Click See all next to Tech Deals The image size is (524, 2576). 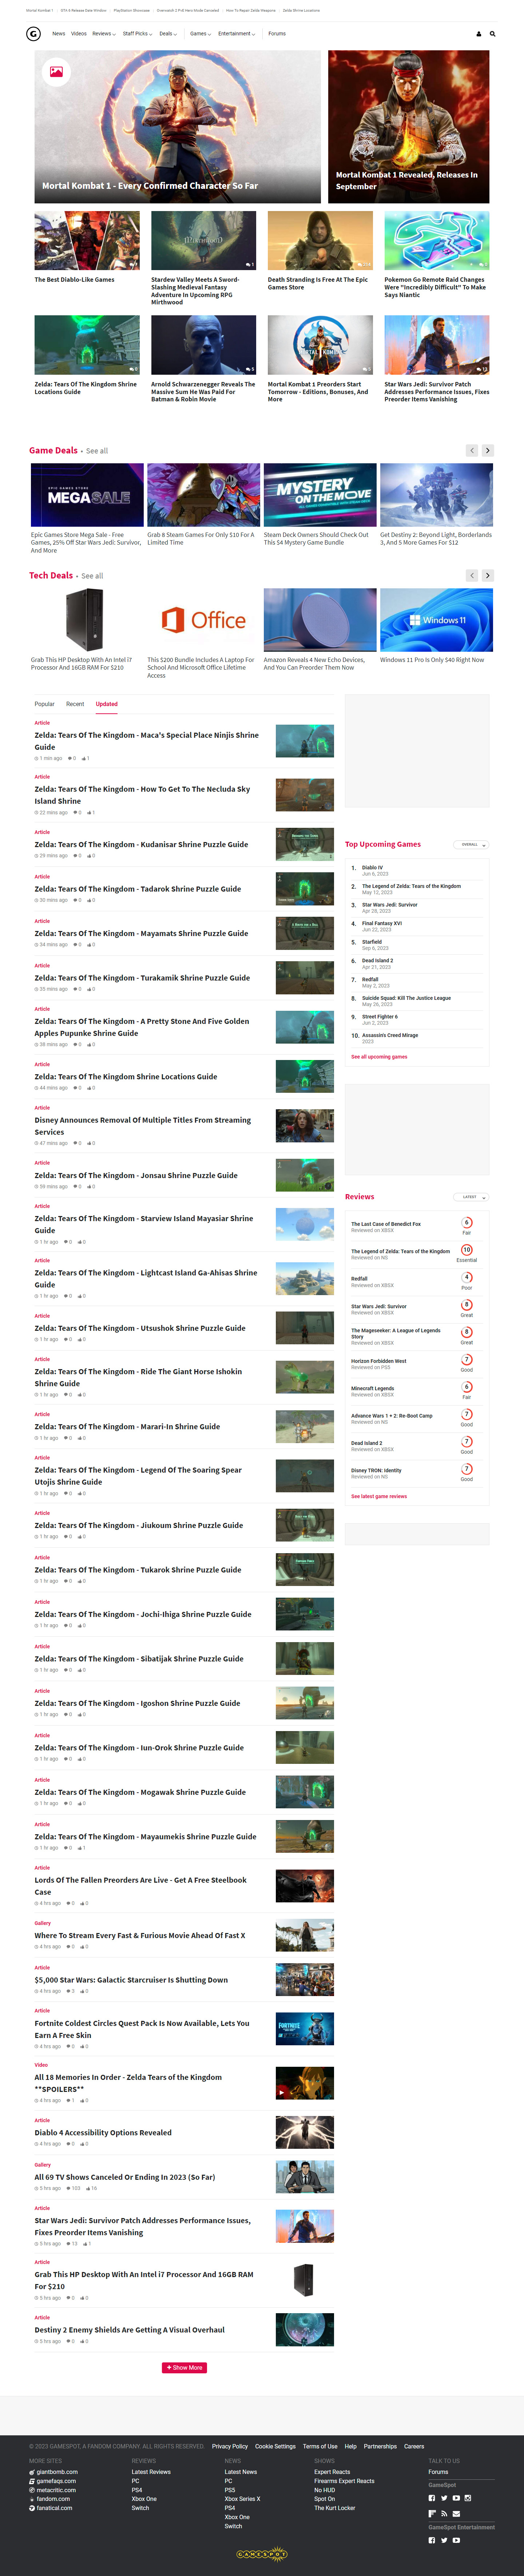point(92,576)
